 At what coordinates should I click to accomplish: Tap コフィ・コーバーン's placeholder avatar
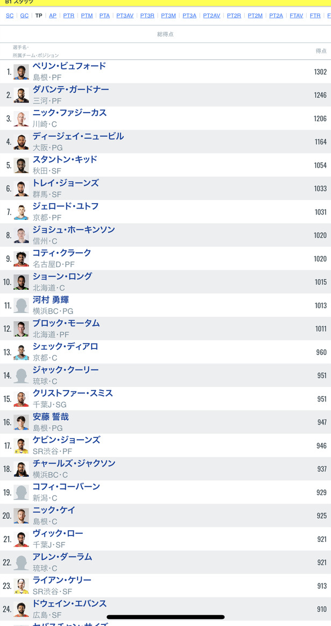pyautogui.click(x=21, y=492)
